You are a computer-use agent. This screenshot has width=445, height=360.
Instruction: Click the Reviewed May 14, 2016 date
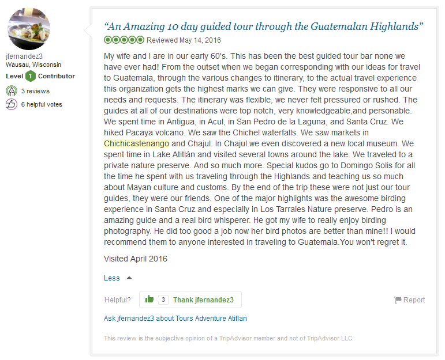pyautogui.click(x=184, y=40)
